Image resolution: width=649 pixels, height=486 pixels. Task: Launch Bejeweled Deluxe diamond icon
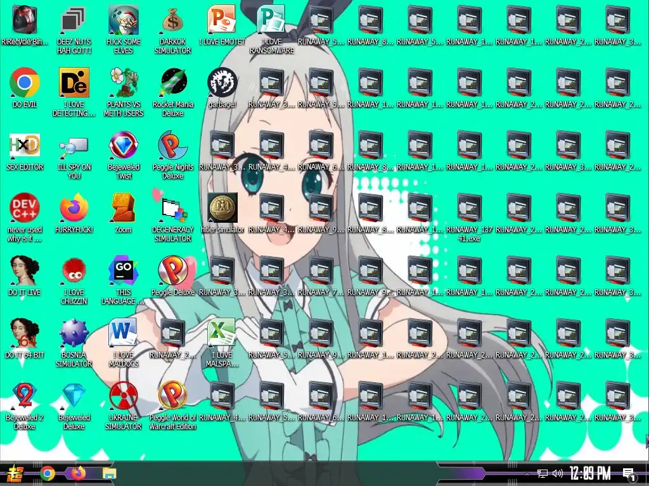(x=74, y=396)
